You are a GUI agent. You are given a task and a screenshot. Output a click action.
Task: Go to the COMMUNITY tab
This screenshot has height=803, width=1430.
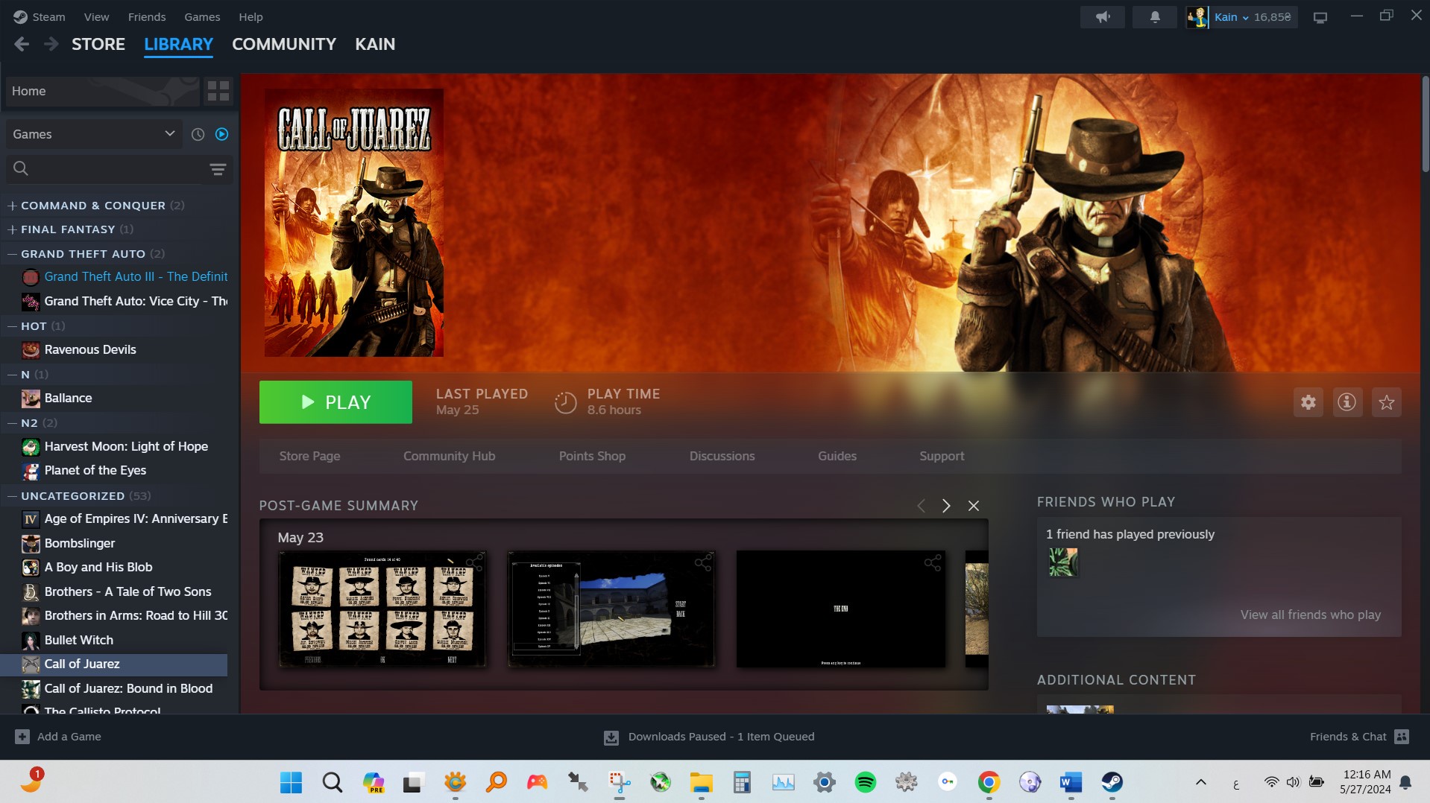click(284, 44)
